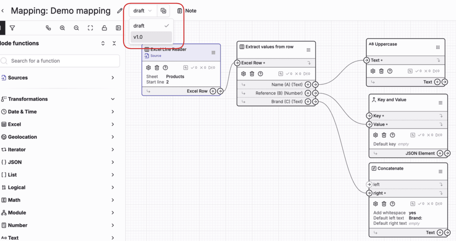Click the Key input port arrow

point(369,116)
